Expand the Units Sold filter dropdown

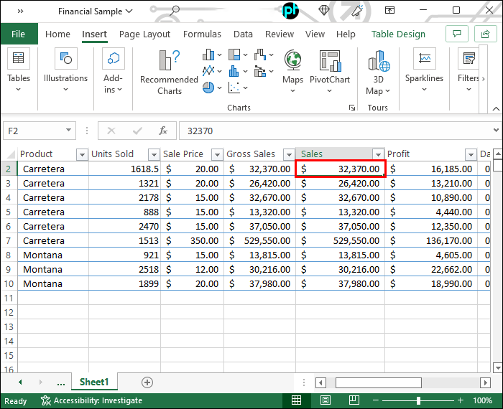coord(153,154)
